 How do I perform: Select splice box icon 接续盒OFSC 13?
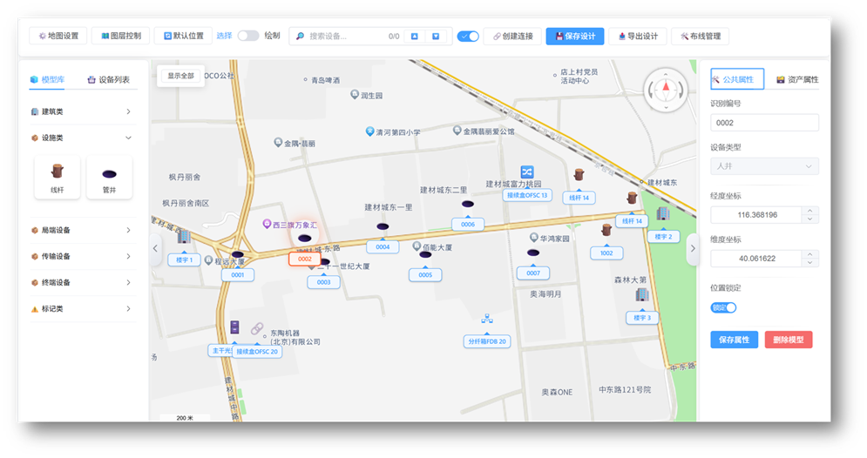527,172
